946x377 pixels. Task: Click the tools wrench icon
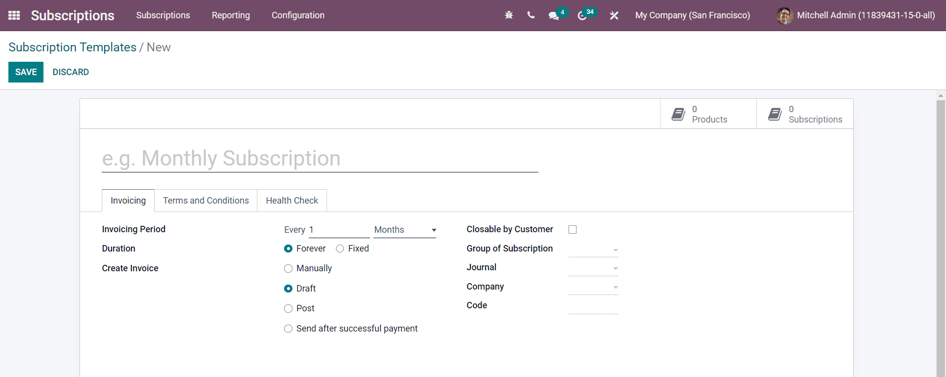point(614,15)
